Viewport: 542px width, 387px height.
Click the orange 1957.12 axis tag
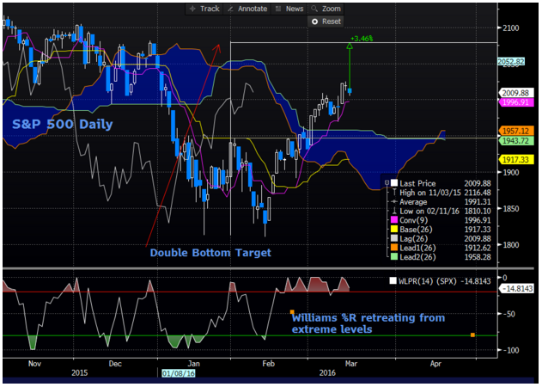pyautogui.click(x=515, y=131)
